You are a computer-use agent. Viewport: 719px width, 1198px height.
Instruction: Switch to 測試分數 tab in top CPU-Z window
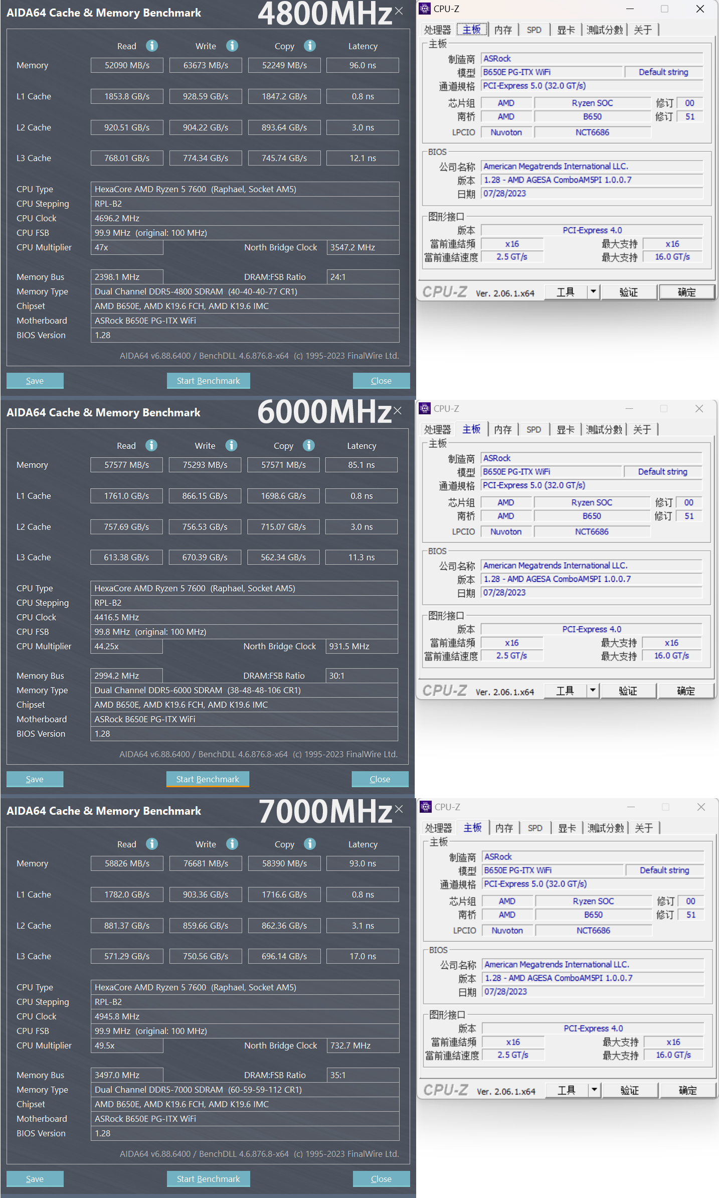pos(604,30)
